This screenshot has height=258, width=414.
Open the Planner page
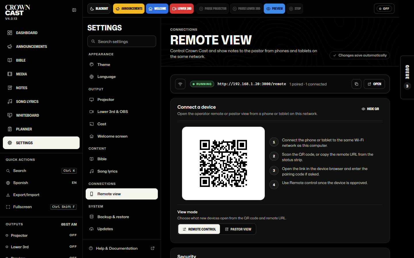(41, 129)
